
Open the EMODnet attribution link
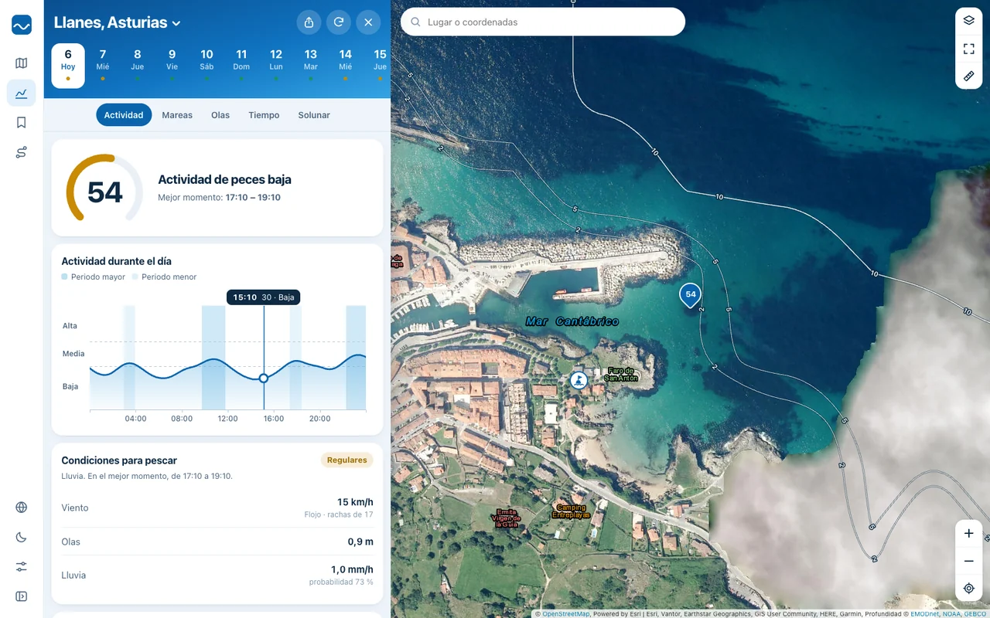(x=924, y=614)
